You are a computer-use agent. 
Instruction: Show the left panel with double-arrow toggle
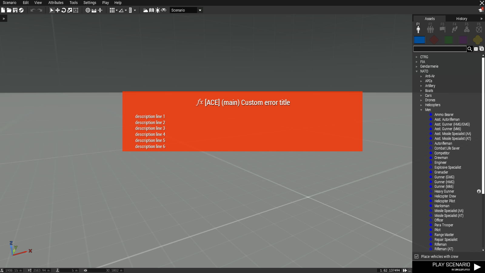tap(4, 19)
